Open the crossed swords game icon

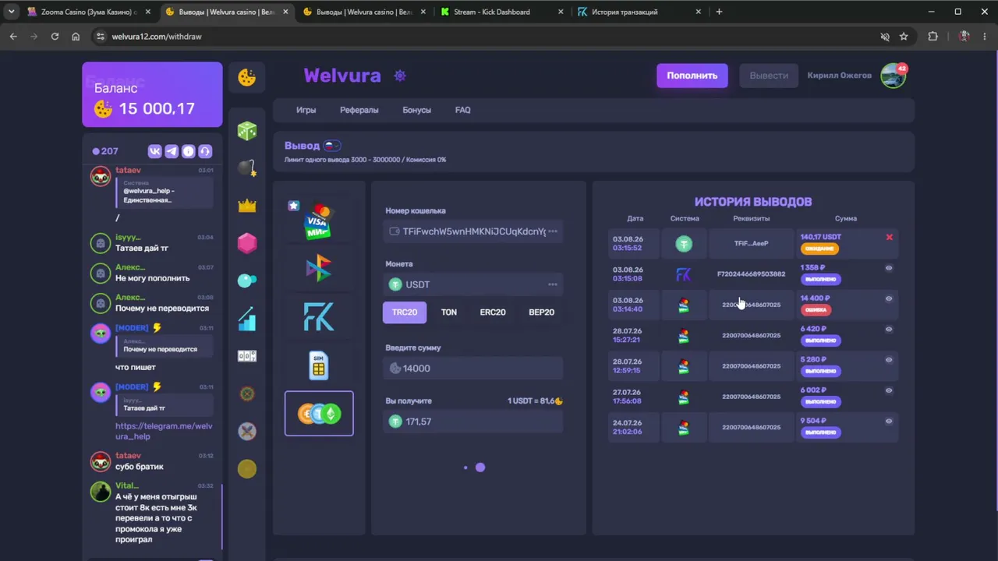click(x=247, y=431)
